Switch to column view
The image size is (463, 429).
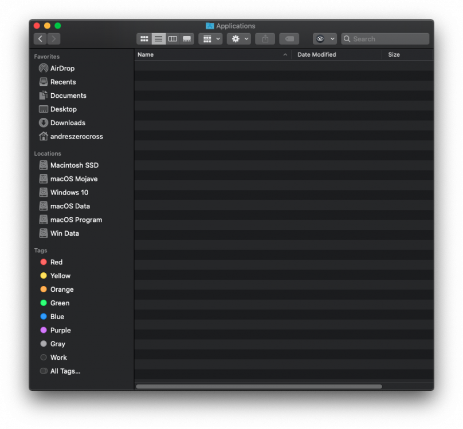[x=172, y=39]
